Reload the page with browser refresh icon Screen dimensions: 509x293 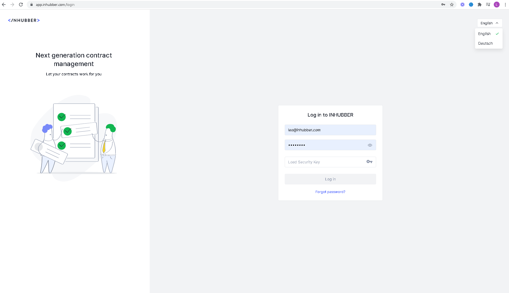(21, 5)
